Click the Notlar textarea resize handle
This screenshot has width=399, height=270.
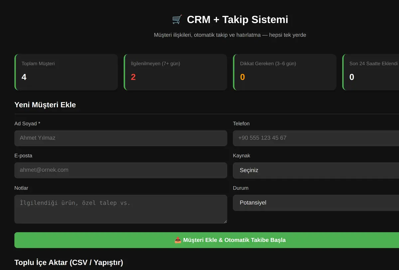[x=225, y=221]
